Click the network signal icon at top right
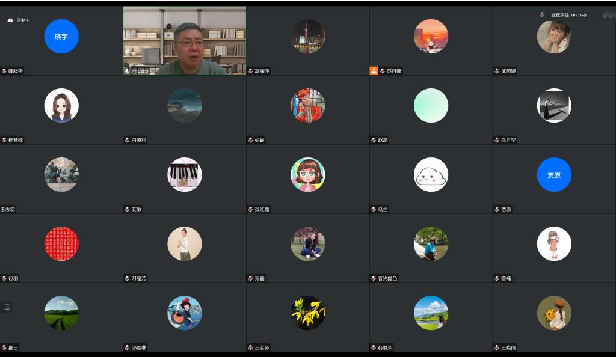616x357 pixels. tap(608, 14)
